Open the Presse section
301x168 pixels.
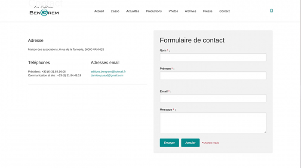click(208, 11)
